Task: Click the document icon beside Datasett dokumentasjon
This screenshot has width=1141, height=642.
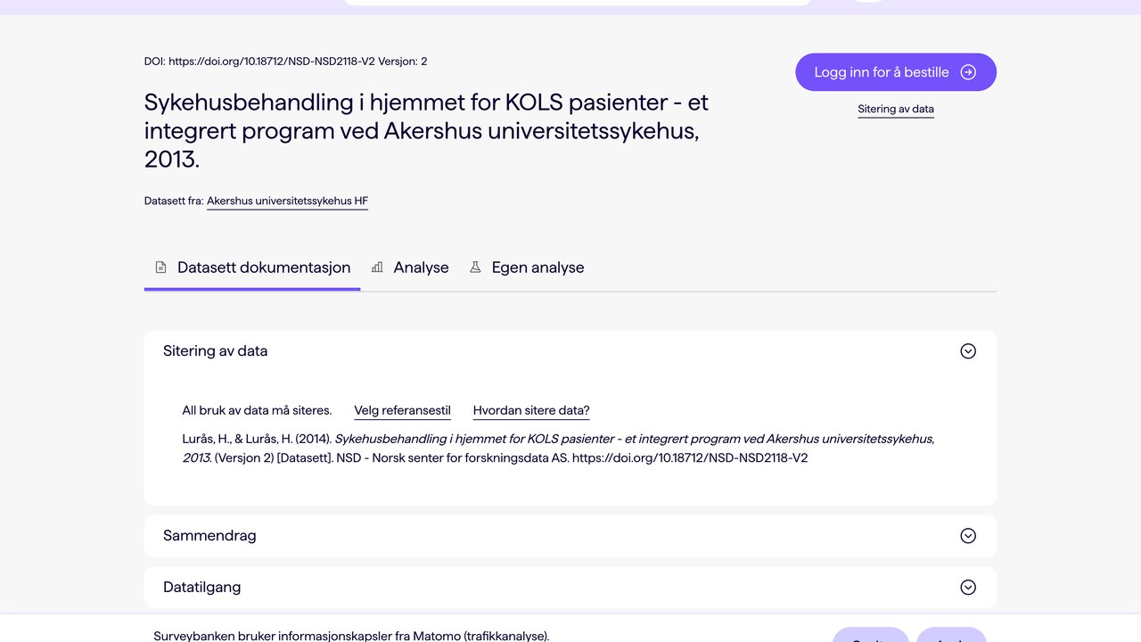Action: [161, 267]
